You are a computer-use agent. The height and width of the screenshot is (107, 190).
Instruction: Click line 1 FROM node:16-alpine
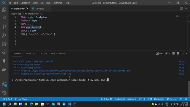click(34, 17)
